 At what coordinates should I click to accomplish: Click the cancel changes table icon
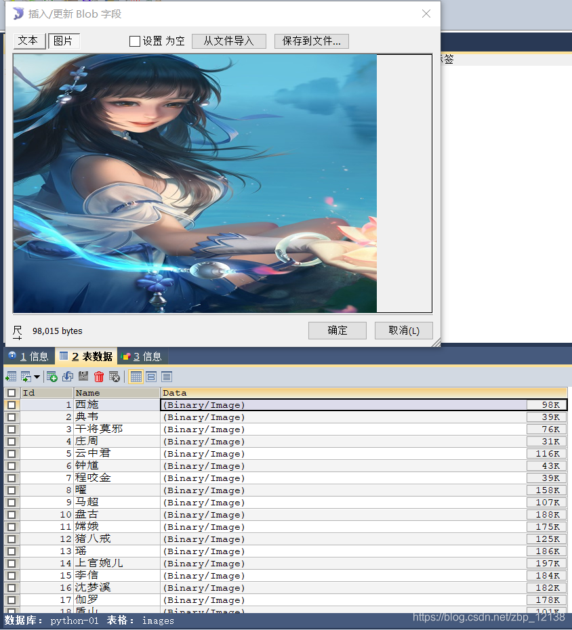114,377
